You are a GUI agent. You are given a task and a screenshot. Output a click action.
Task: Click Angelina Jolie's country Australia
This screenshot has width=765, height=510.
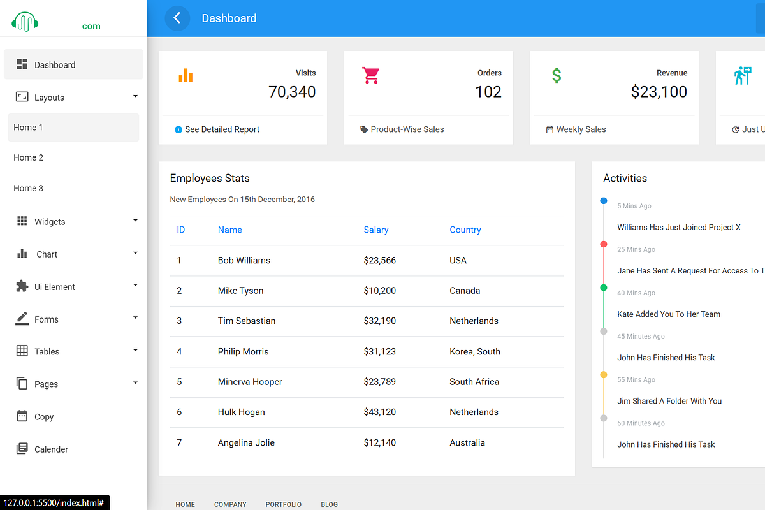point(467,442)
